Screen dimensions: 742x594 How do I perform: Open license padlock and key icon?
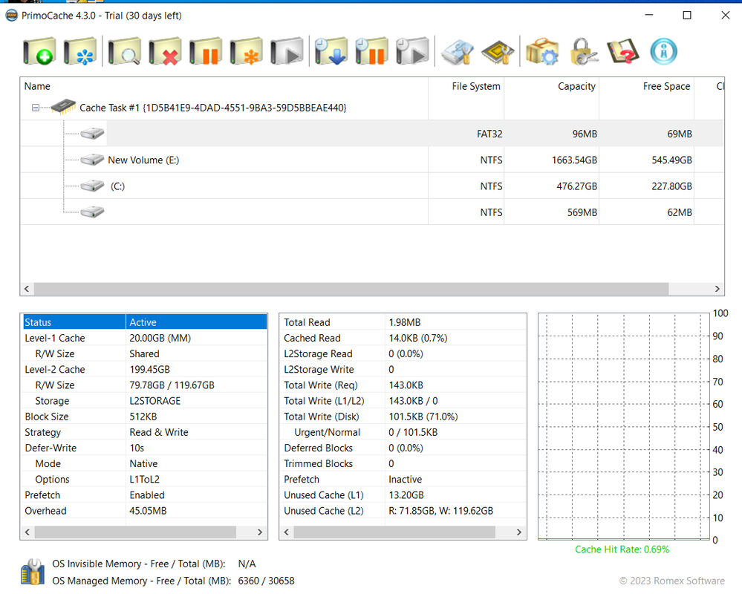pyautogui.click(x=583, y=51)
